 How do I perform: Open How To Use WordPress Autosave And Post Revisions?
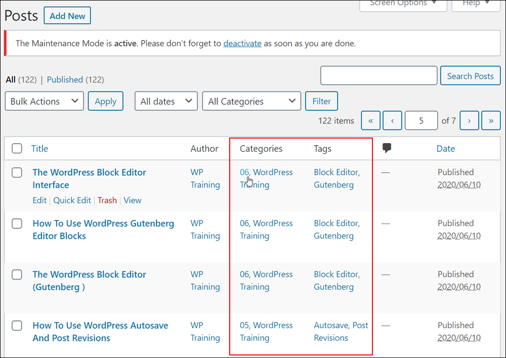pos(100,332)
